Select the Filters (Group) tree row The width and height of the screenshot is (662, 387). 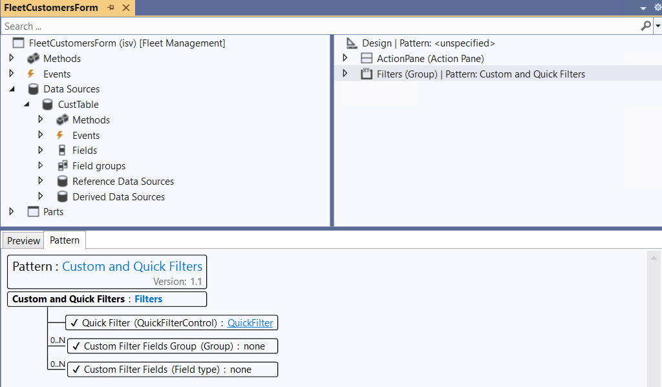coord(498,74)
